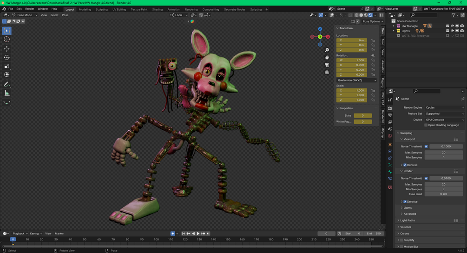Screen dimensions: 467x253
Task: Open the Render properties tab icon
Action: click(390, 108)
